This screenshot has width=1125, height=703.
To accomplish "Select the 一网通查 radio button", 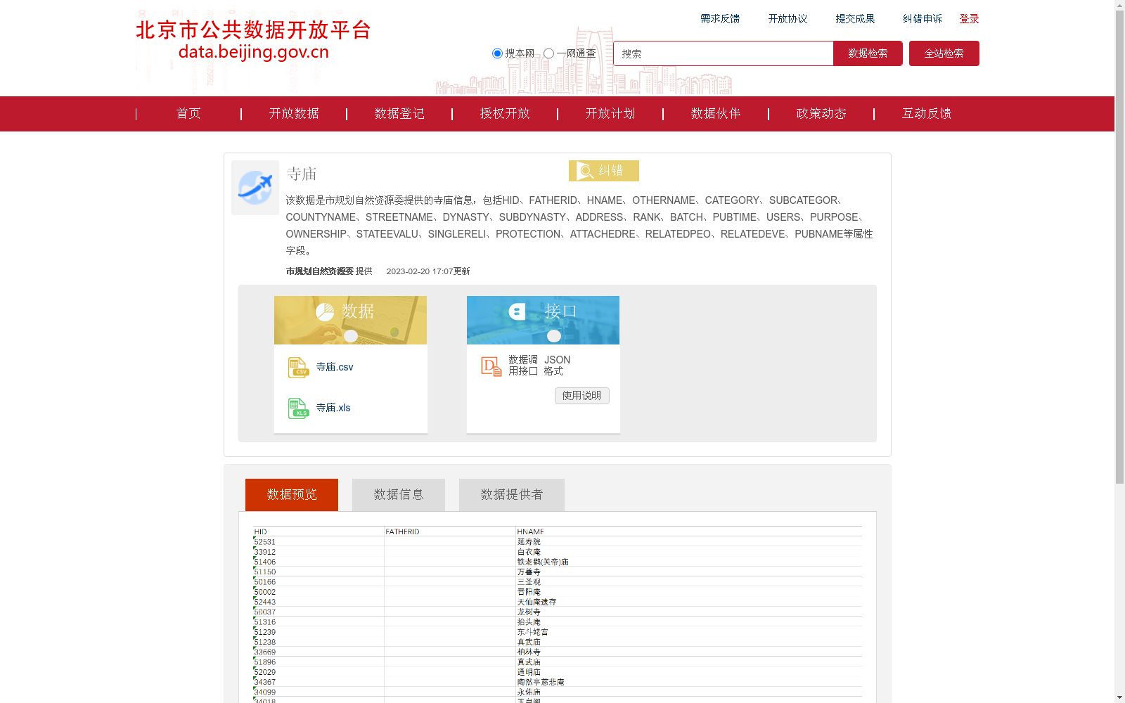I will tap(548, 53).
